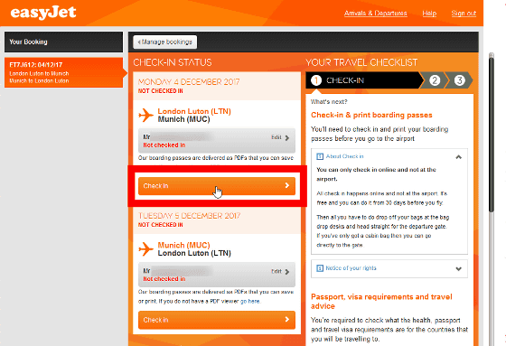Click plane icon for Munich to London Luton
Image resolution: width=506 pixels, height=346 pixels.
145,249
